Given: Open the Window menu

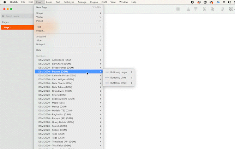Looking at the screenshot, I should (x=123, y=2).
